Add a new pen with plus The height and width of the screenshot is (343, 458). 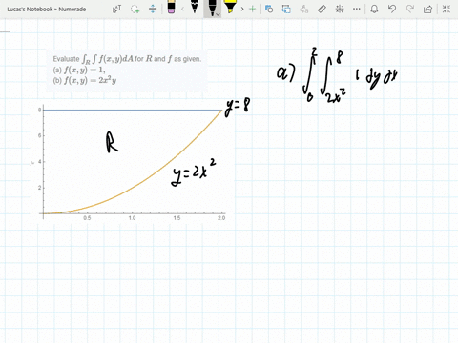(252, 9)
